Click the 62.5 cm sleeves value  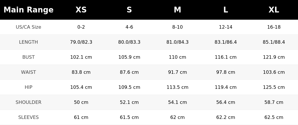[x=274, y=117]
